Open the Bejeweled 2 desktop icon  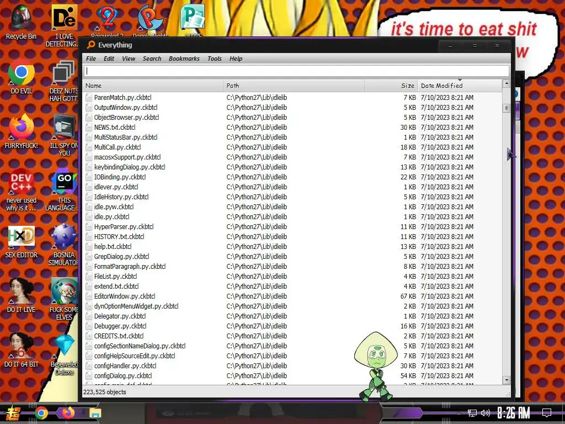107,20
